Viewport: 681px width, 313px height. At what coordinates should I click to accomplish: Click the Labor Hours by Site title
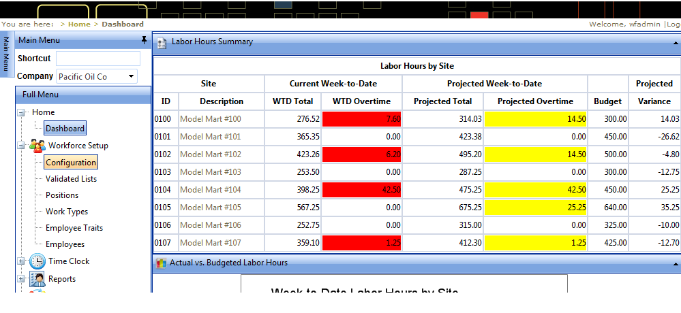pos(417,66)
